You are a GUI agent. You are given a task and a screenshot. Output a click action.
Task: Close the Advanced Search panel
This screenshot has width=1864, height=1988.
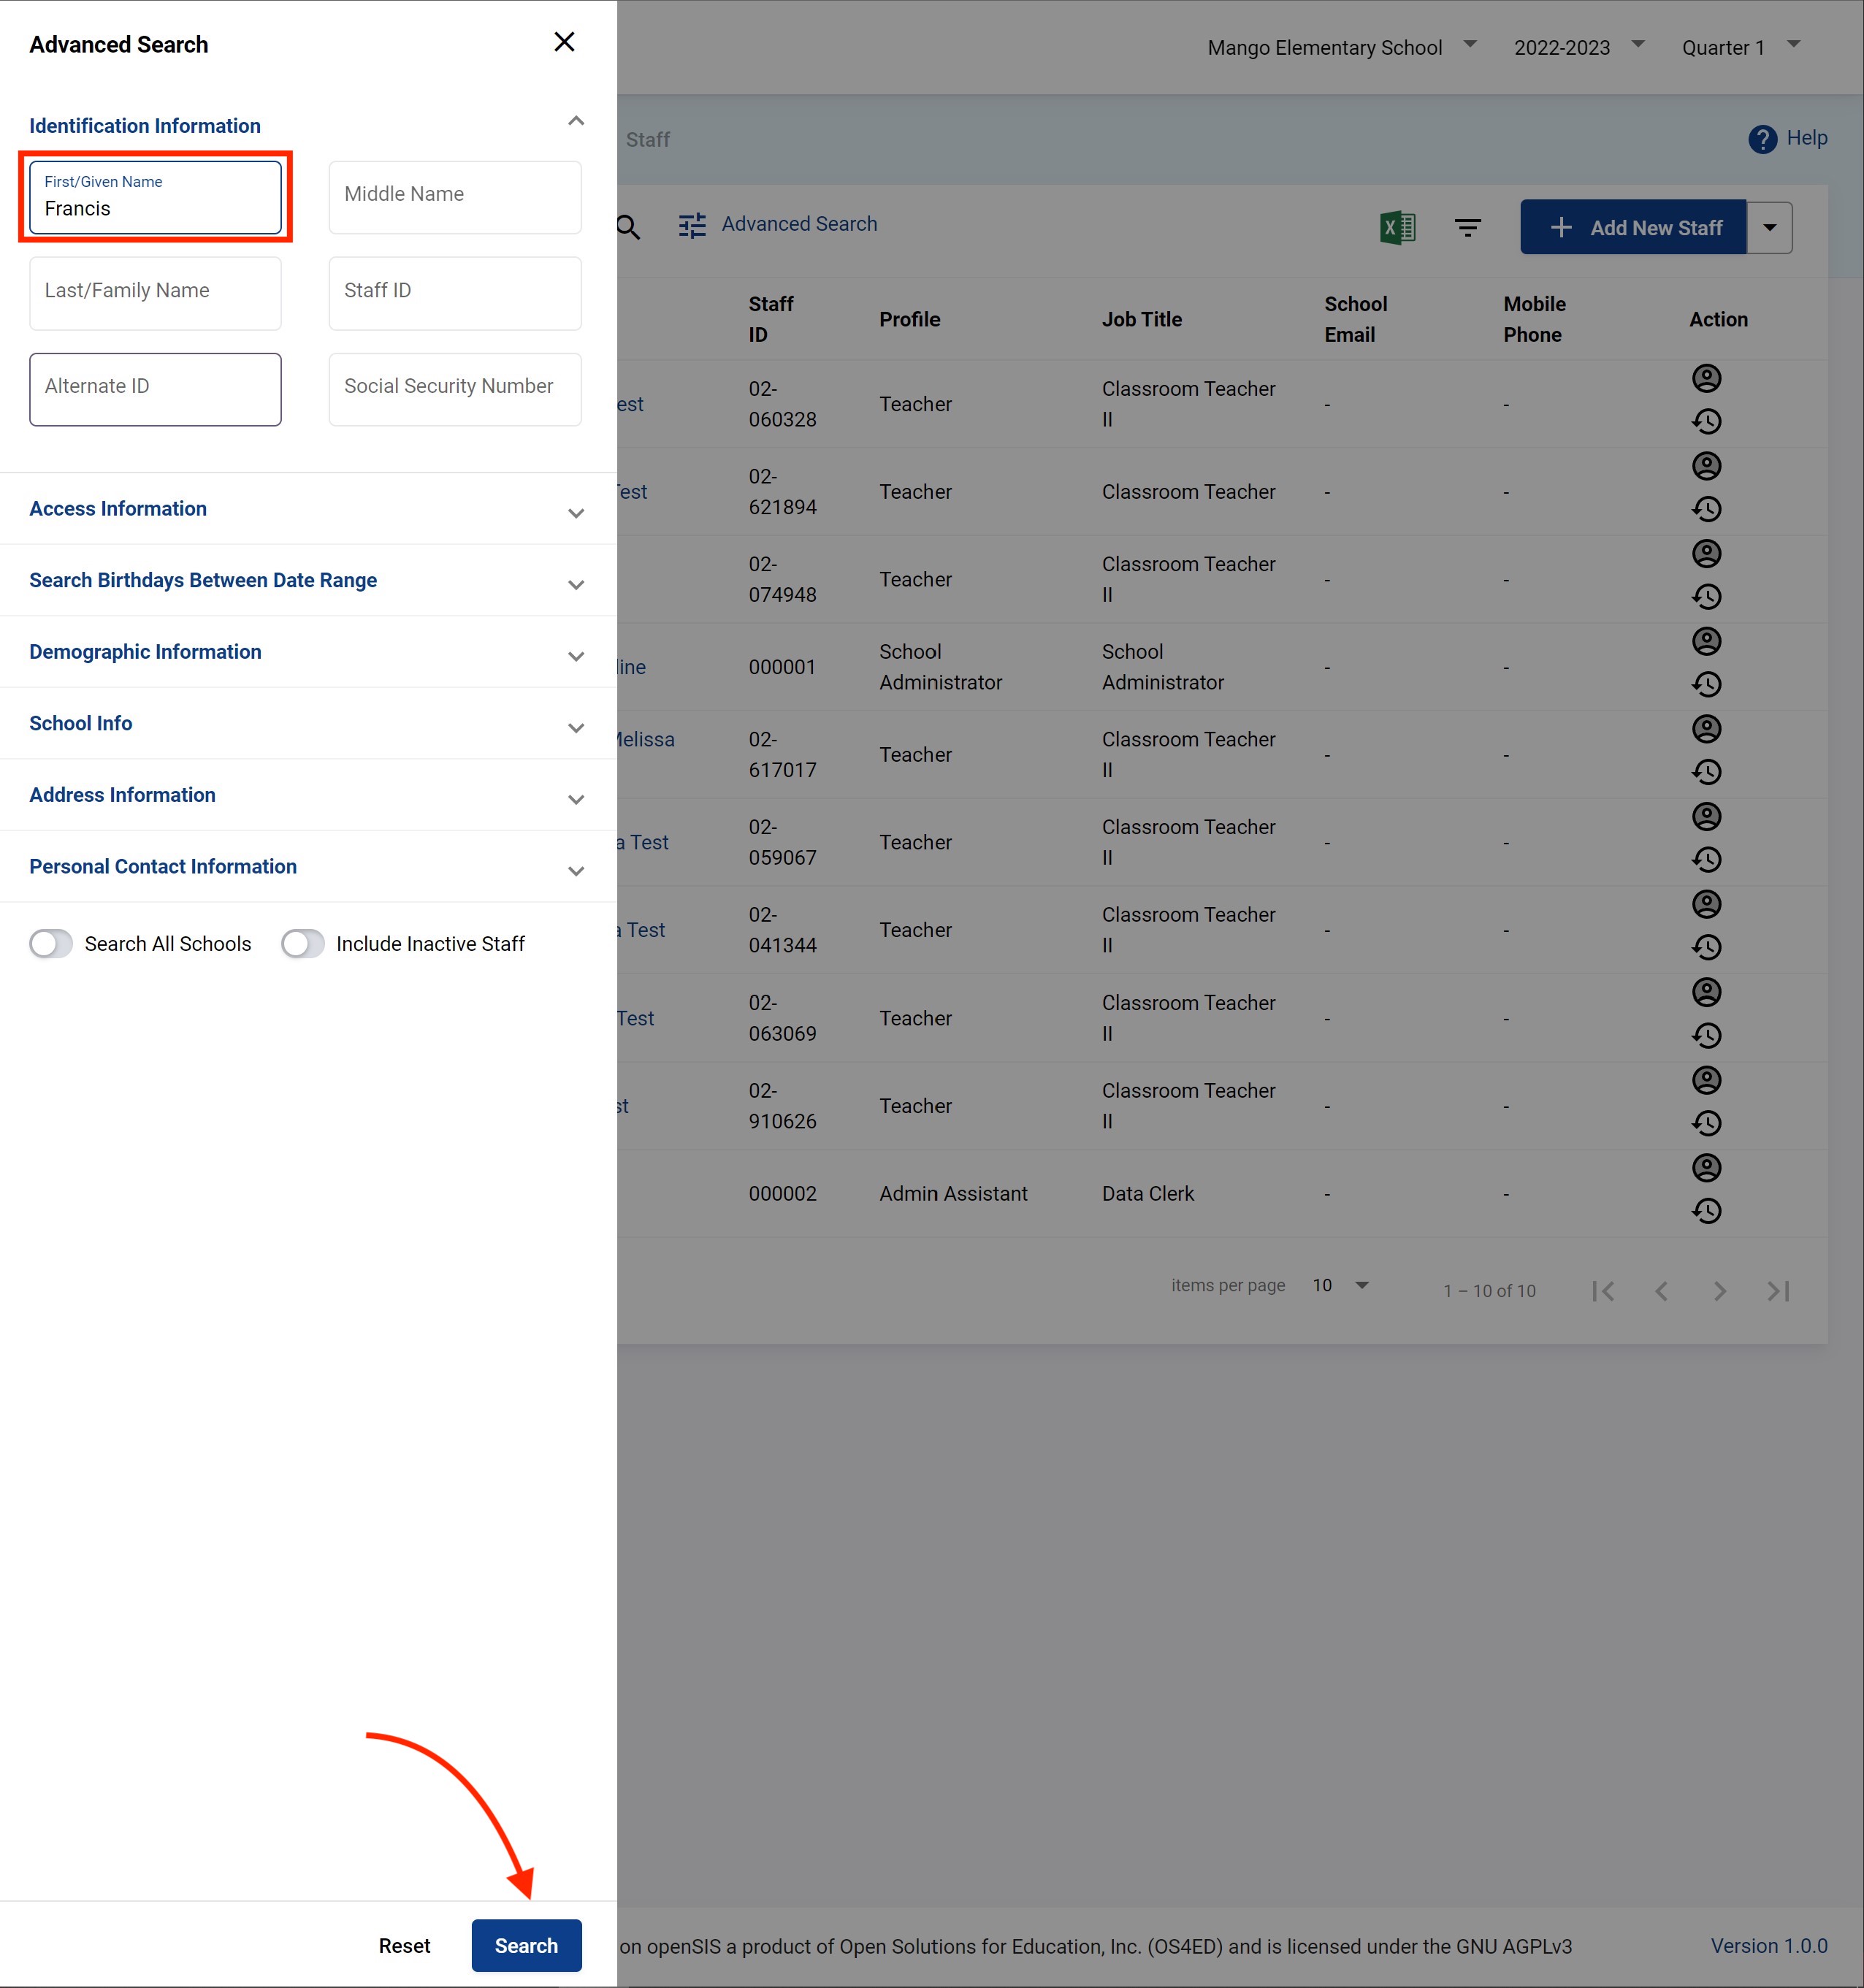coord(564,42)
